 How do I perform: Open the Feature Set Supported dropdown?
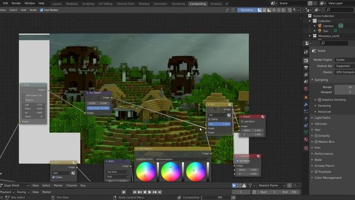(344, 66)
